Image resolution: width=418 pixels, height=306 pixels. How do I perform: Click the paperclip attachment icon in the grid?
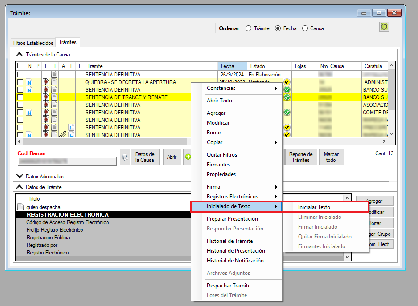click(x=63, y=135)
